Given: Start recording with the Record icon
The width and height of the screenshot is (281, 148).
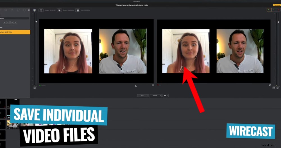Looking at the screenshot, I should 60,10.
